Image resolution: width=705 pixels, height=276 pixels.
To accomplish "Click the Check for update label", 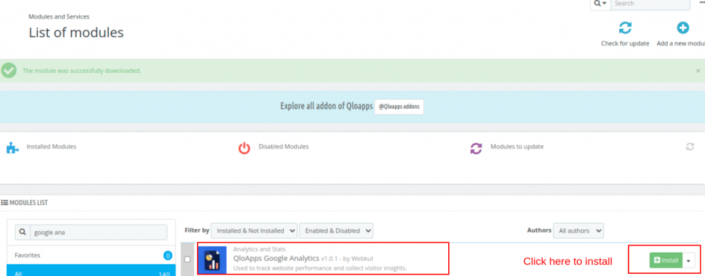I will tap(625, 43).
